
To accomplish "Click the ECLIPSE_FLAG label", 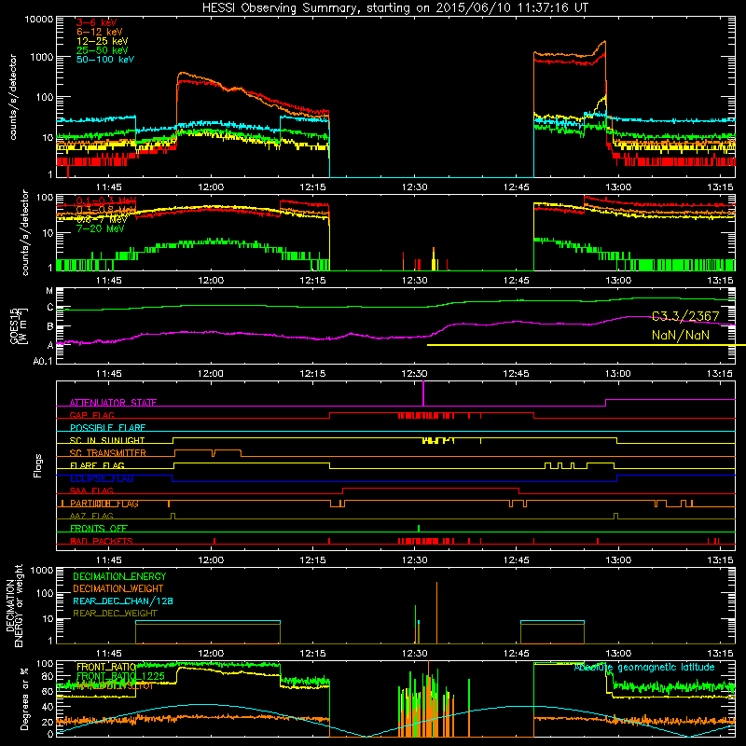I will point(102,478).
